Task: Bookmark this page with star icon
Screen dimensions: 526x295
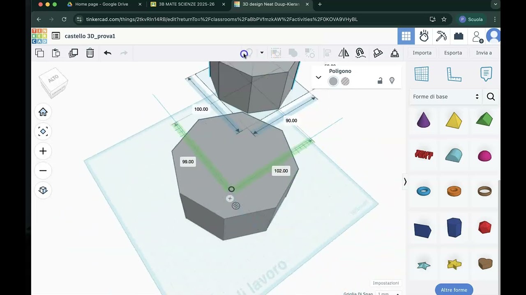Action: point(444,19)
